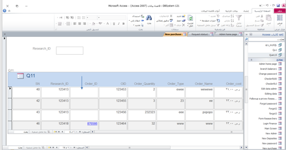Click the Research_ID input field
The width and height of the screenshot is (286, 150).
pyautogui.click(x=70, y=50)
